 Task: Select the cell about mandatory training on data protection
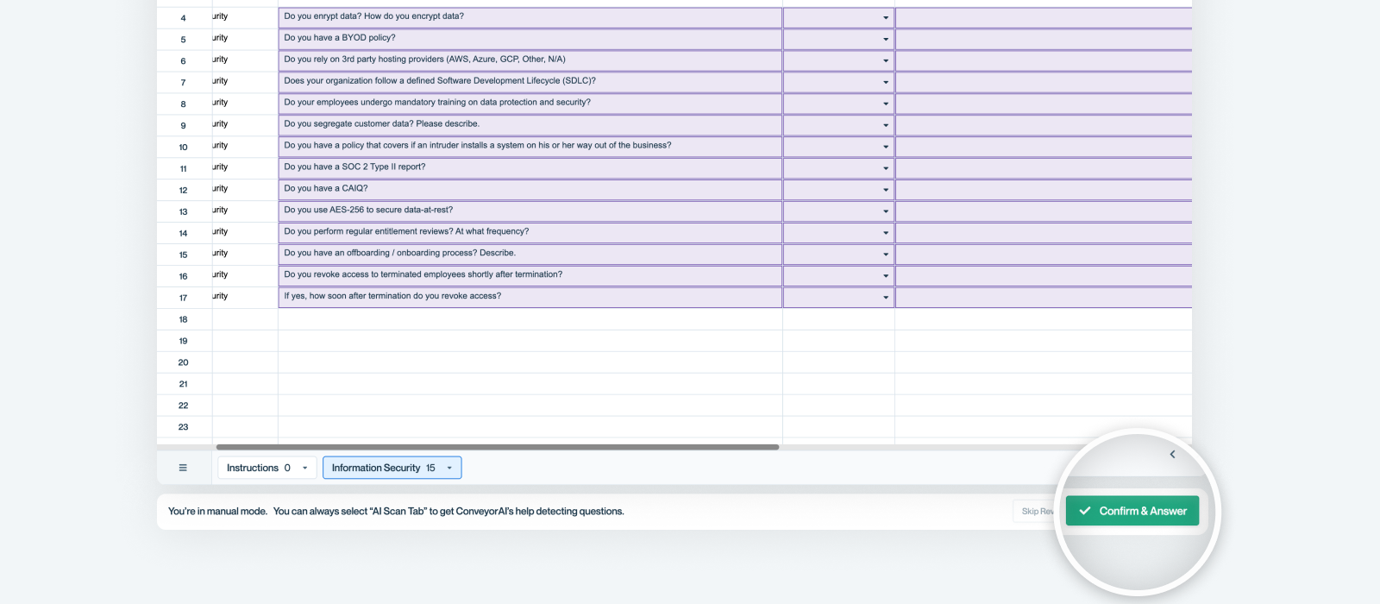[530, 104]
